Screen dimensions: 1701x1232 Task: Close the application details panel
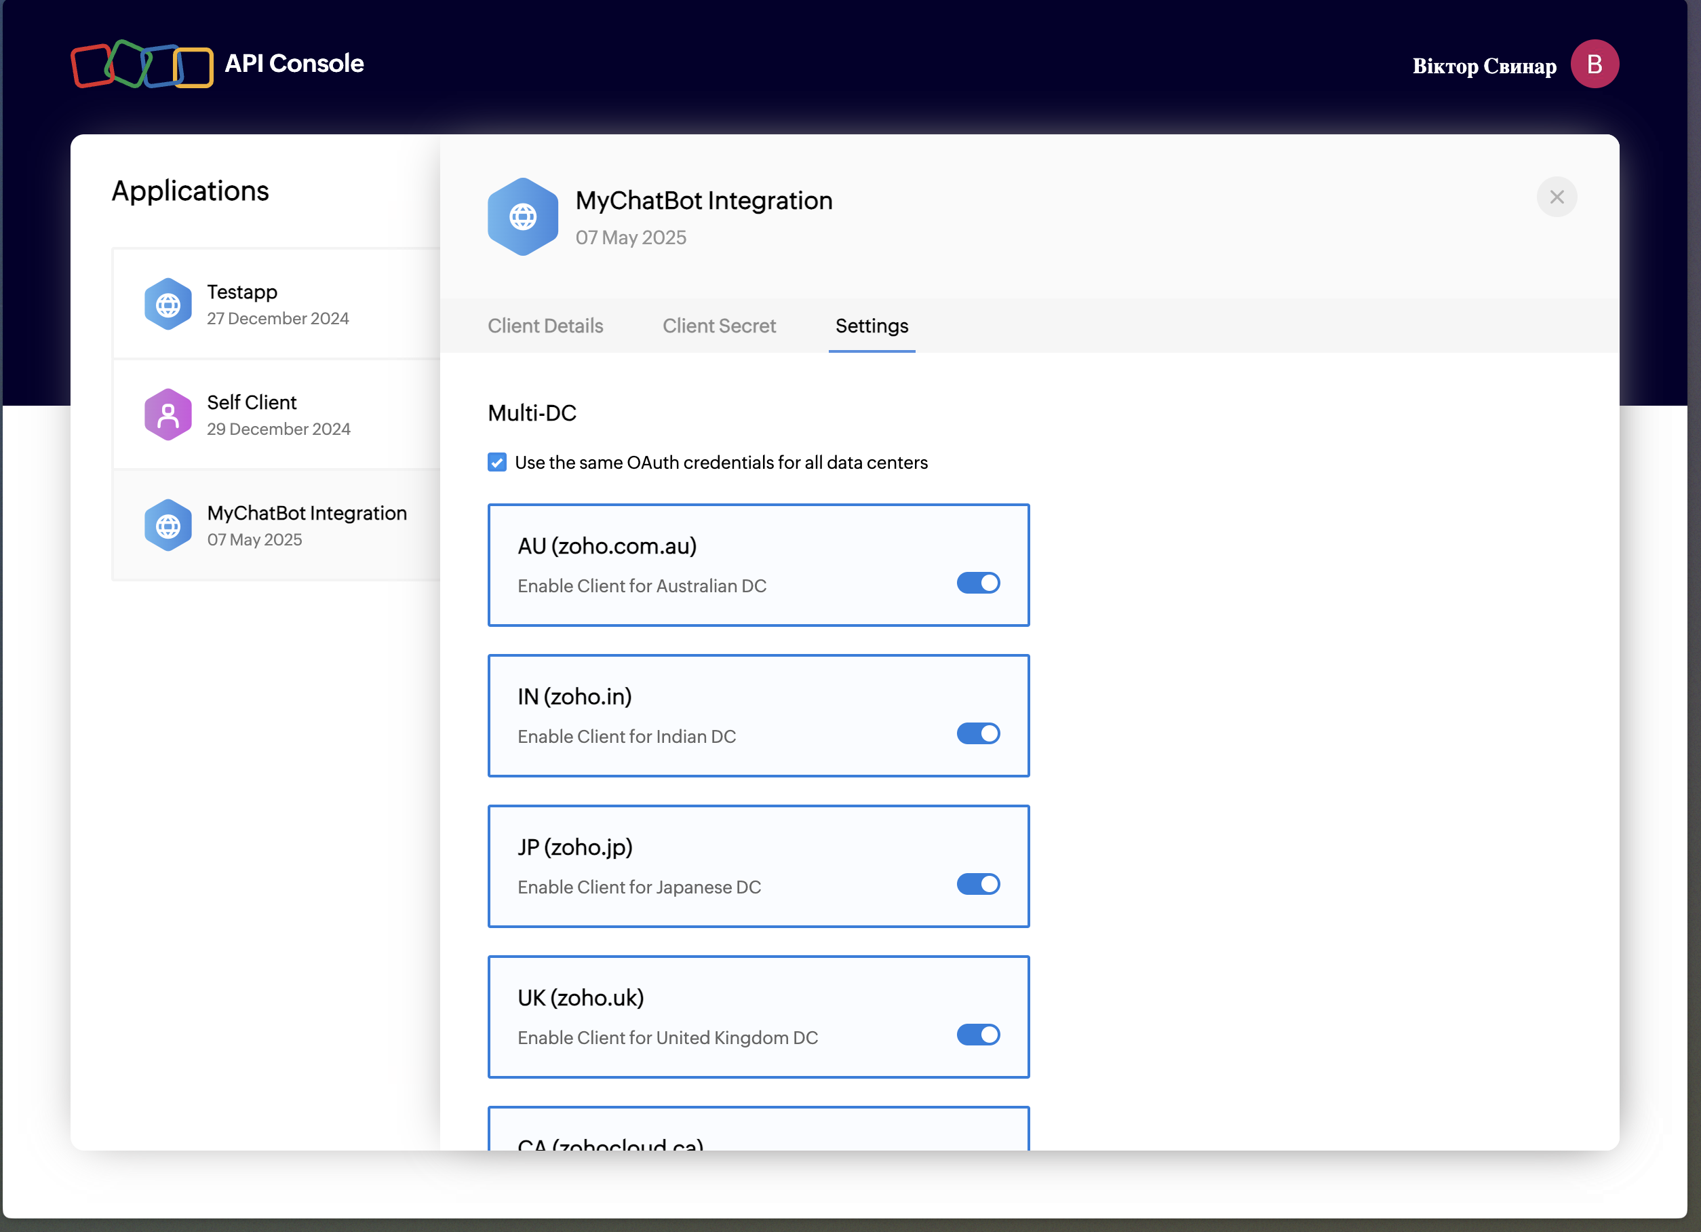coord(1557,197)
